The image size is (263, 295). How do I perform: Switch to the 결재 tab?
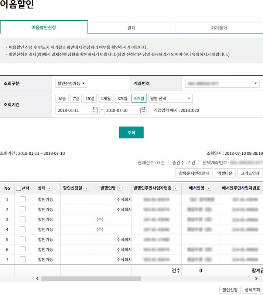pyautogui.click(x=131, y=28)
